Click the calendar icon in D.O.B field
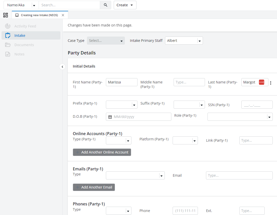 tap(110, 117)
